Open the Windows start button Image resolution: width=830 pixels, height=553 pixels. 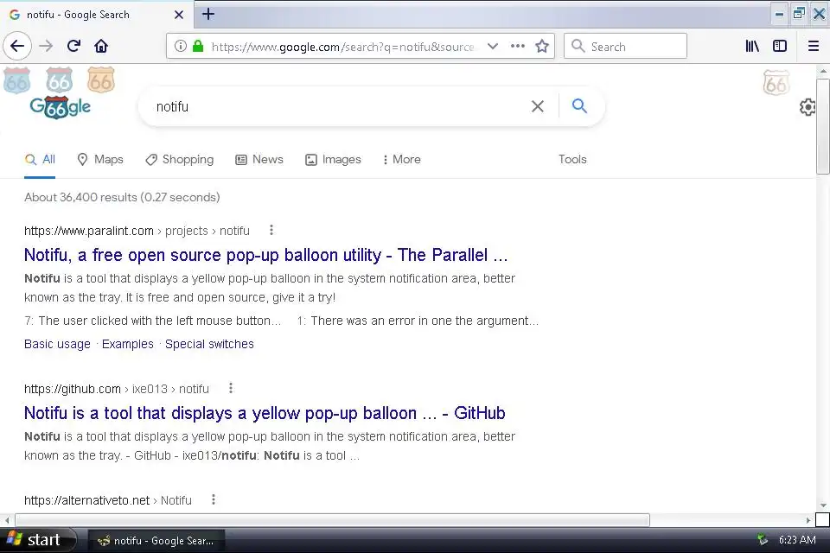(x=37, y=540)
